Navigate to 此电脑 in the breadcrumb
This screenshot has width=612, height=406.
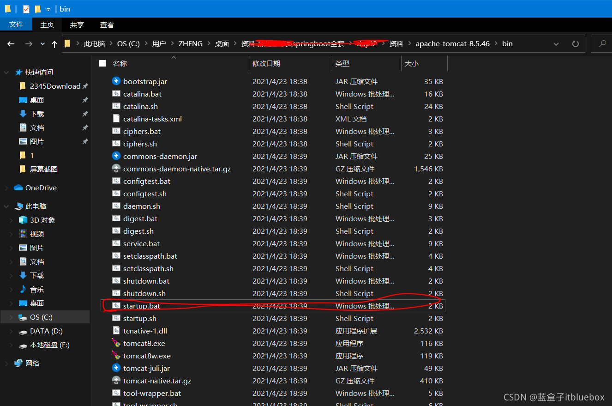click(94, 44)
